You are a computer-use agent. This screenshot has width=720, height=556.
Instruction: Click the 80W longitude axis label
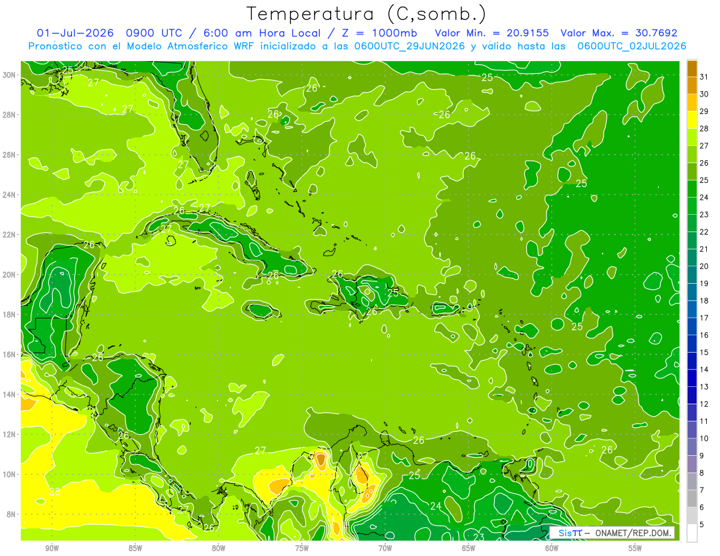coord(218,548)
